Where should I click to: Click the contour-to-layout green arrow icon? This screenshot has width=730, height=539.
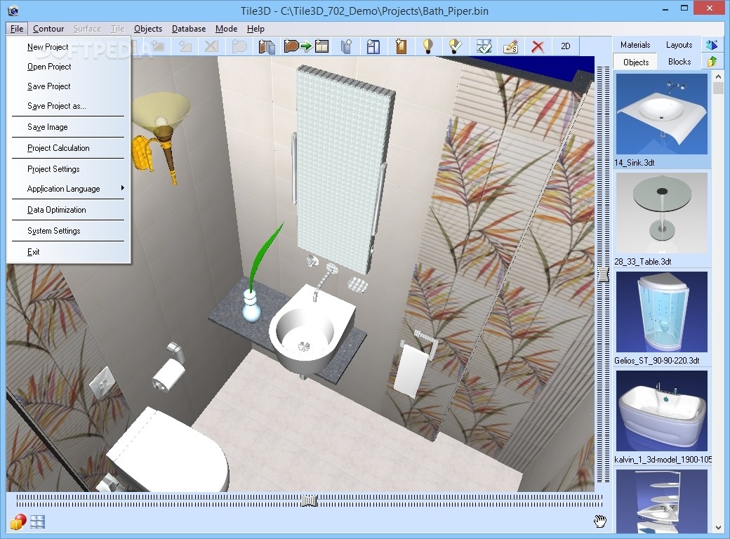[306, 46]
